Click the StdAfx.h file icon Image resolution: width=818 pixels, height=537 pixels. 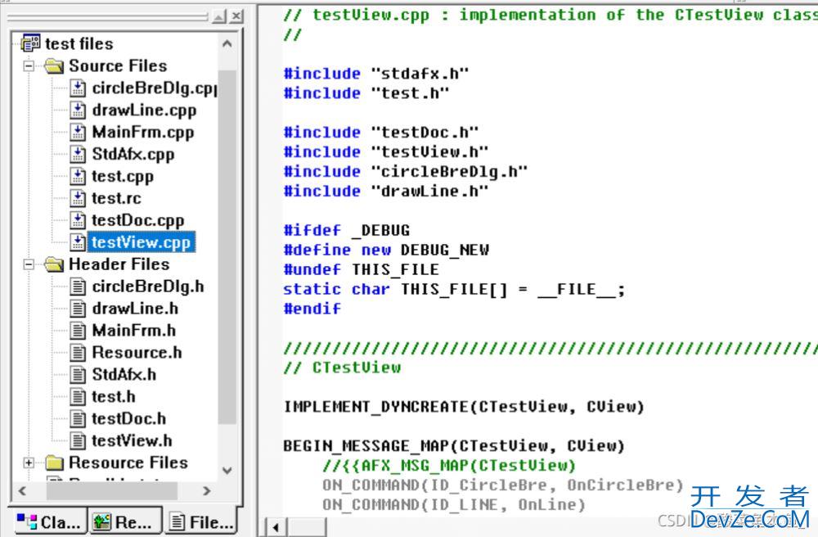[78, 375]
